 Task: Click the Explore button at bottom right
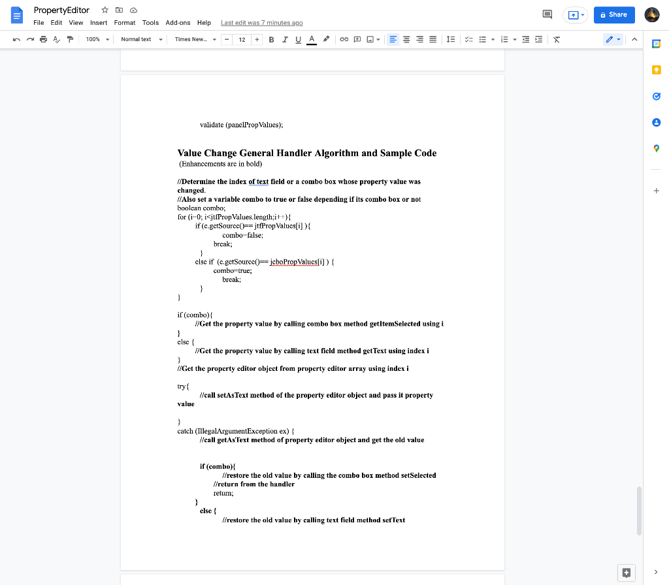(x=626, y=572)
